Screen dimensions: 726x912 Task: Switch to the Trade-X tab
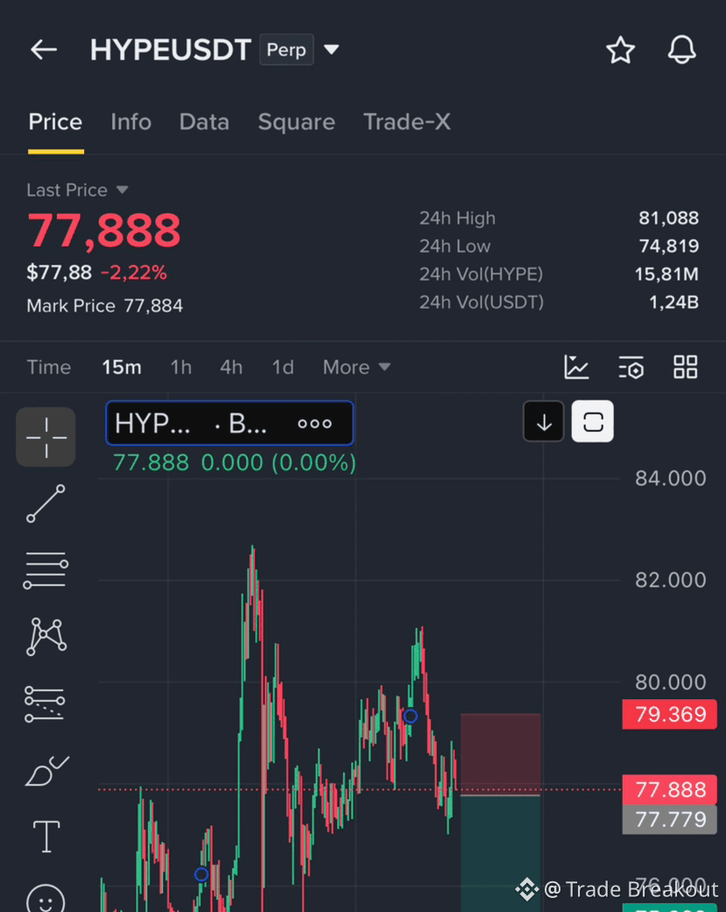point(407,122)
